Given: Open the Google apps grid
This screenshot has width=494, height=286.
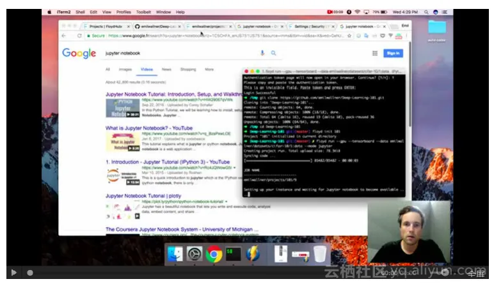Looking at the screenshot, I should point(375,53).
